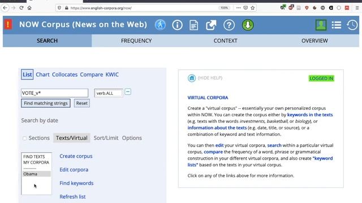
Task: Bookmark this page with the star icon
Action: [x=253, y=8]
